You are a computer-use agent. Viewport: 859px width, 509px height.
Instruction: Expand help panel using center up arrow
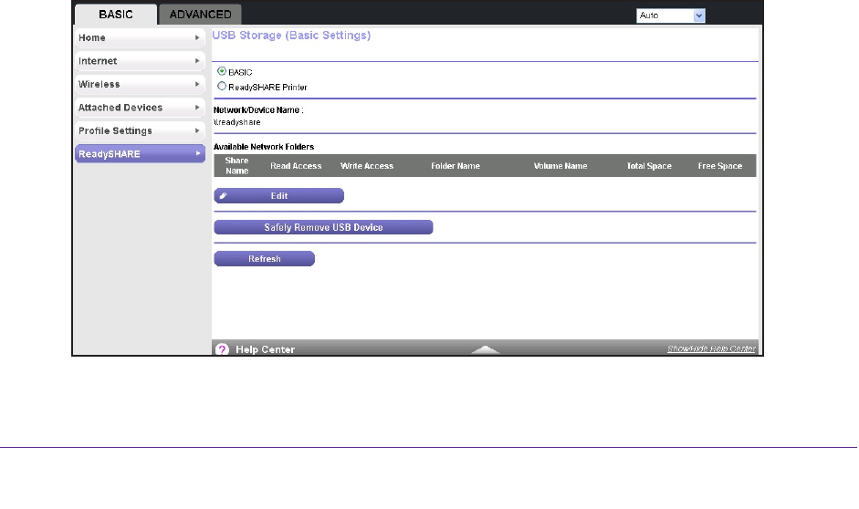(486, 349)
